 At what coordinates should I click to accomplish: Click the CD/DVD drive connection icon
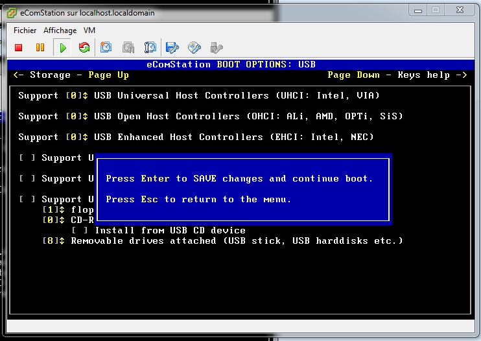(x=194, y=47)
